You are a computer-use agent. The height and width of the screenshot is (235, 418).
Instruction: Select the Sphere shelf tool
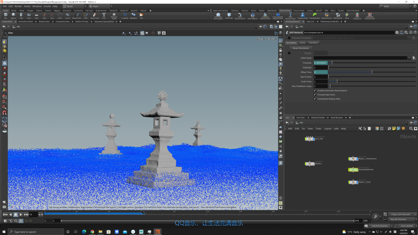[13, 16]
